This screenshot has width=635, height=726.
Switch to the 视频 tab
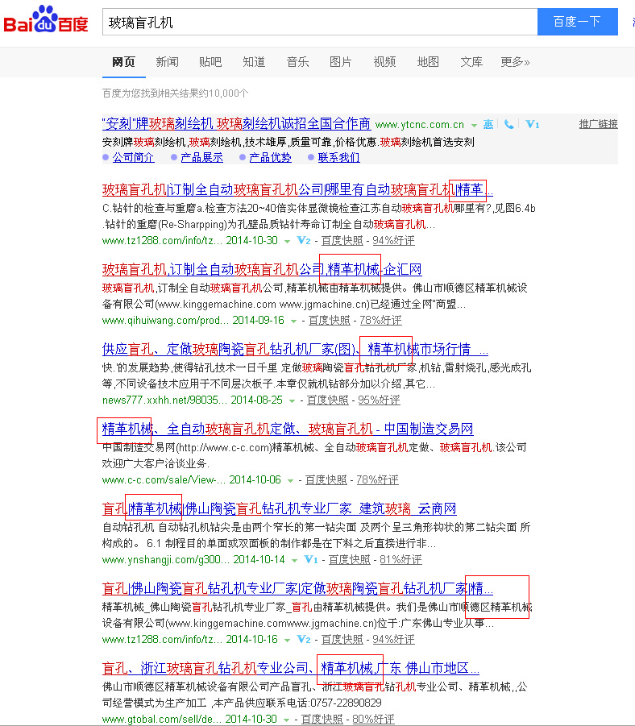pyautogui.click(x=384, y=61)
